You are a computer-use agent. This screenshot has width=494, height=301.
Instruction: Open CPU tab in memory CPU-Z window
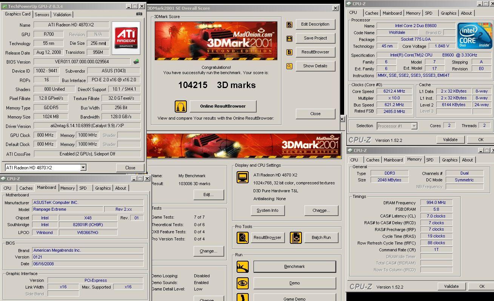pos(354,160)
